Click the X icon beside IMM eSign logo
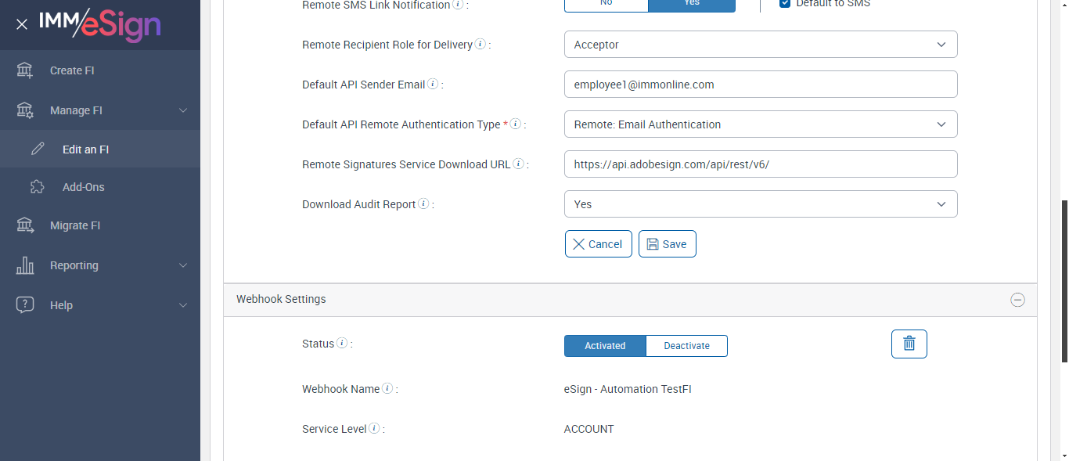Viewport: 1069px width, 461px height. click(22, 24)
